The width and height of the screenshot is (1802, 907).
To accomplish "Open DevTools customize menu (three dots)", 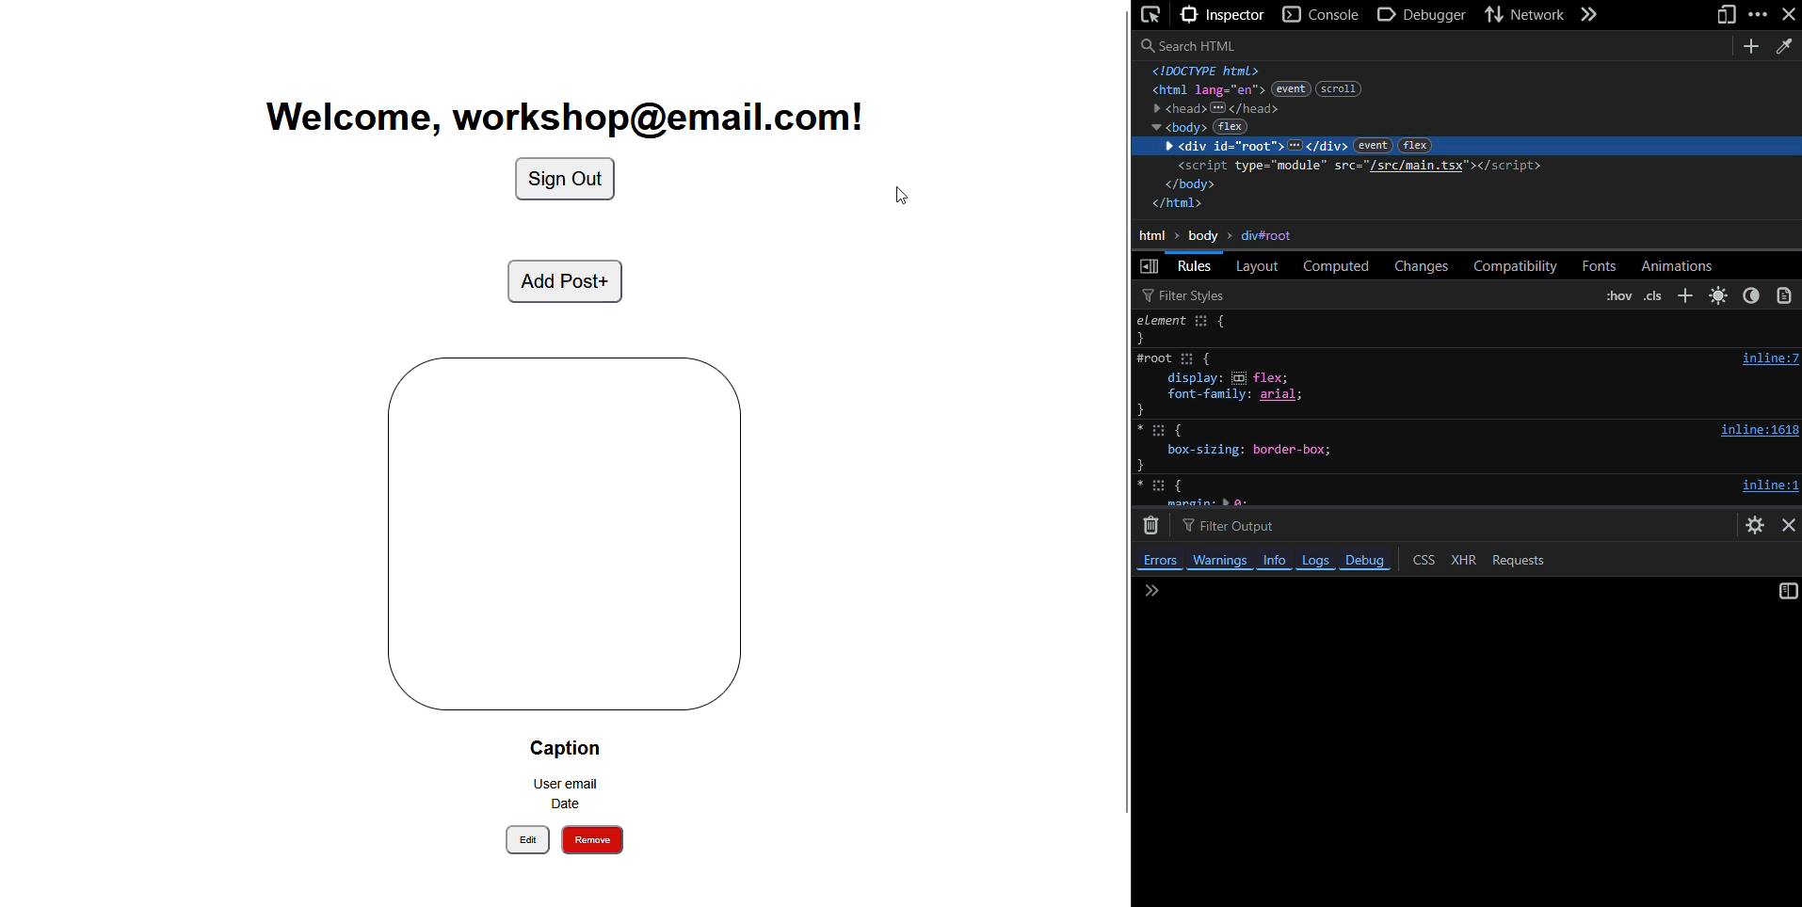I will (1758, 14).
